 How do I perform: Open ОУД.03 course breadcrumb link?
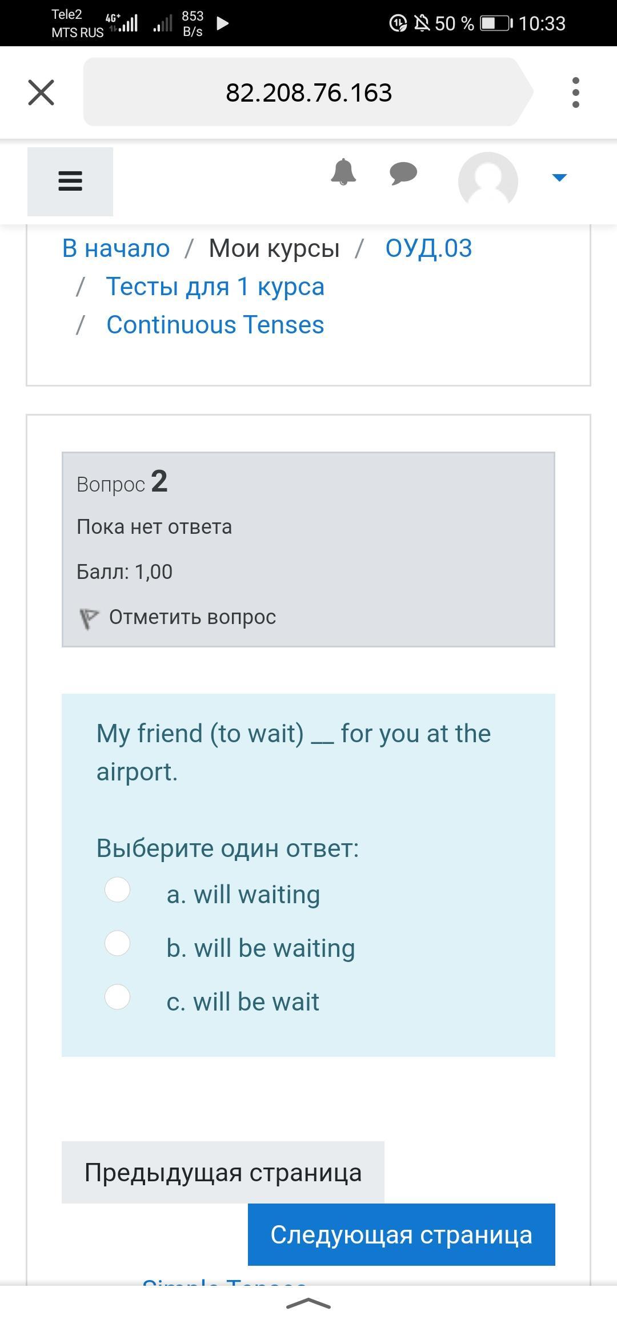click(x=428, y=248)
